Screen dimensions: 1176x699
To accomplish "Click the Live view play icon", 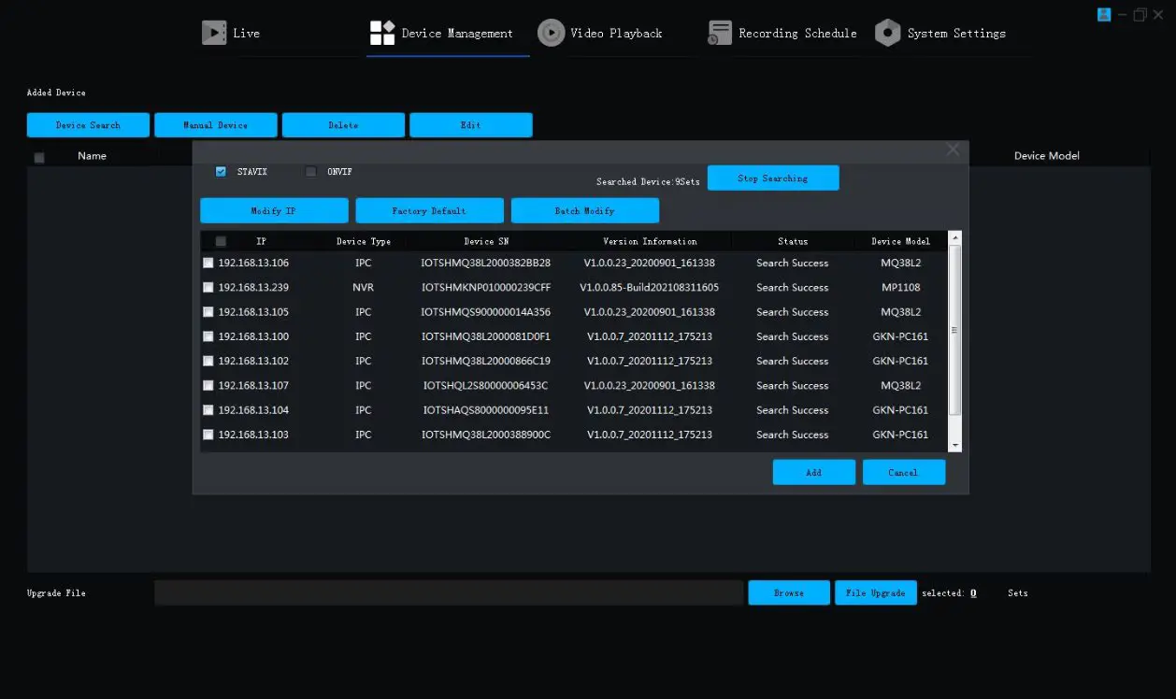I will pyautogui.click(x=214, y=33).
